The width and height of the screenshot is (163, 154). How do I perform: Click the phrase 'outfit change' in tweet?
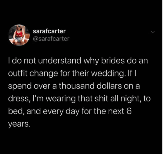click(x=33, y=74)
